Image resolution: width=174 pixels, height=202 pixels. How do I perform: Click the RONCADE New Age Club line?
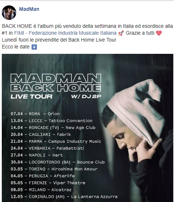tap(53, 128)
